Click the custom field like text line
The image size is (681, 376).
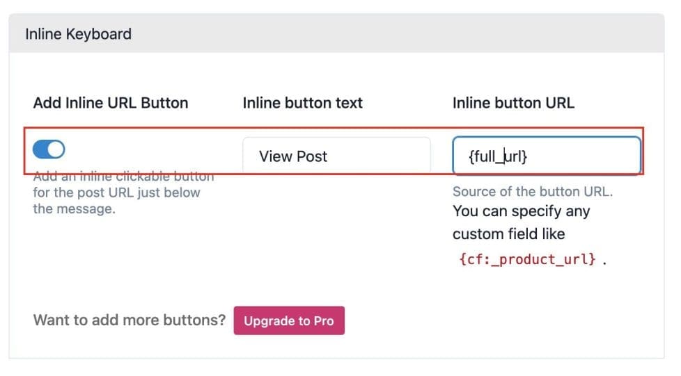coord(508,234)
